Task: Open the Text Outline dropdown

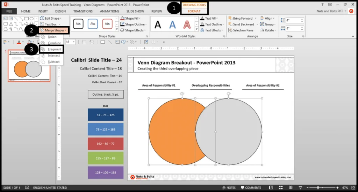Action: point(212,24)
